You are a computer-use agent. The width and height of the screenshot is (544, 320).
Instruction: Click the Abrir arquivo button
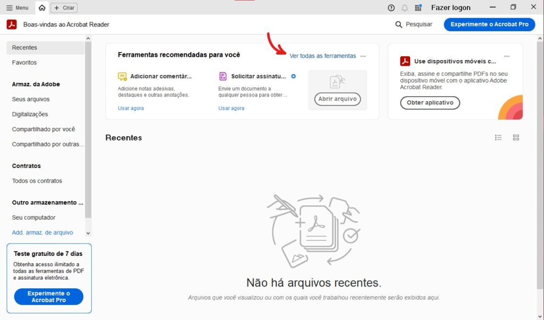337,99
